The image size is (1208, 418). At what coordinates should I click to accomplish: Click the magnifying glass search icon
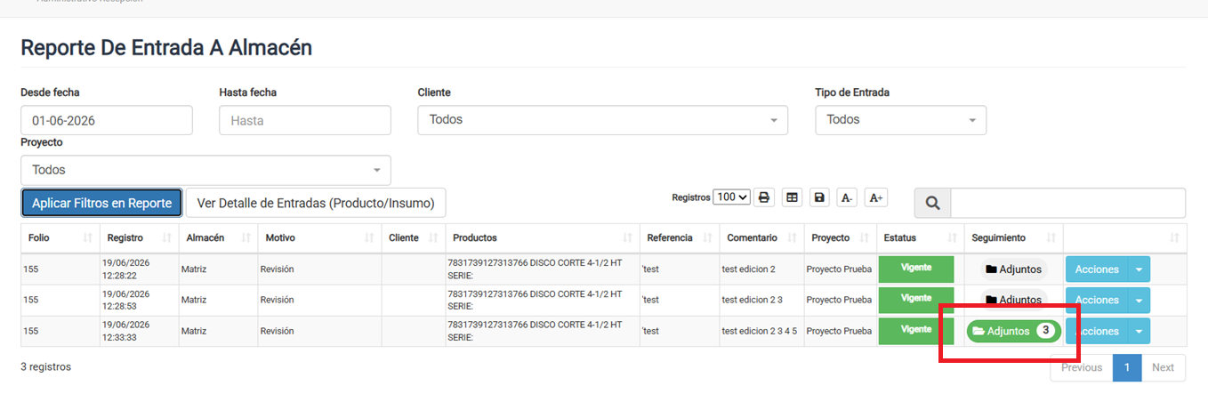[932, 203]
